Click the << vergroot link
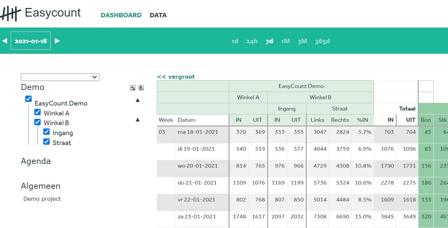 176,77
